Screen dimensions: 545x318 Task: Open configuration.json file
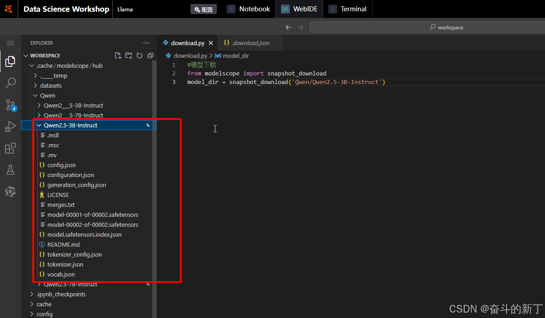tap(70, 175)
